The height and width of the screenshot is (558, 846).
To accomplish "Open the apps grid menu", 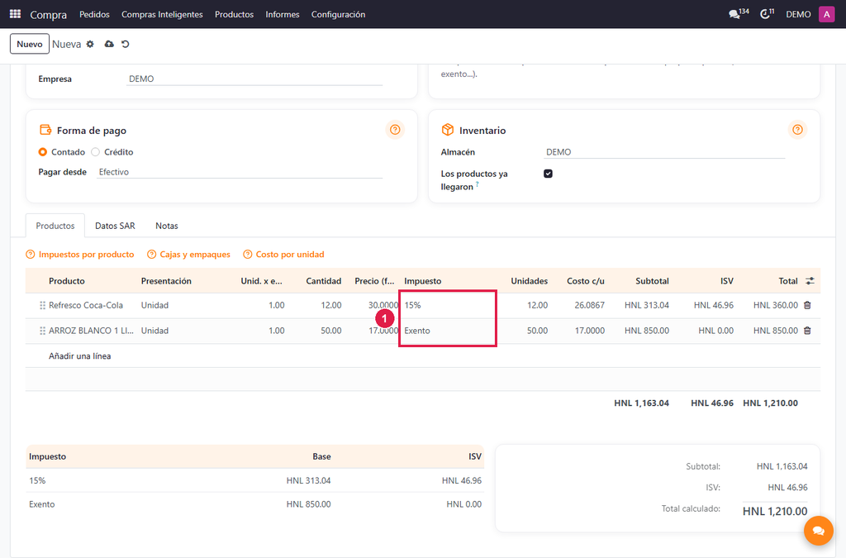I will click(x=15, y=14).
